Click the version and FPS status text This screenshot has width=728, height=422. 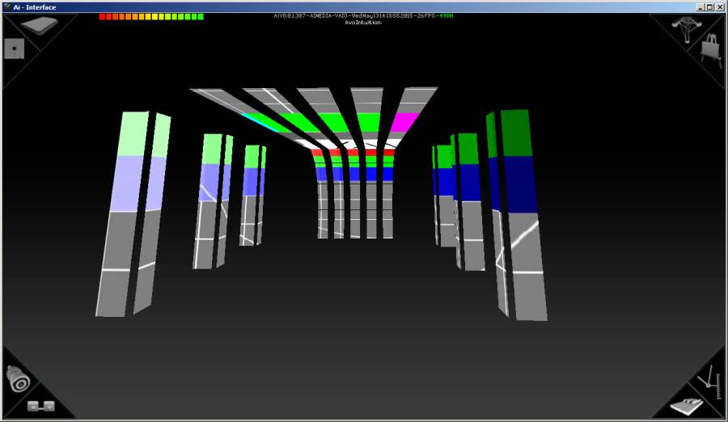click(363, 16)
